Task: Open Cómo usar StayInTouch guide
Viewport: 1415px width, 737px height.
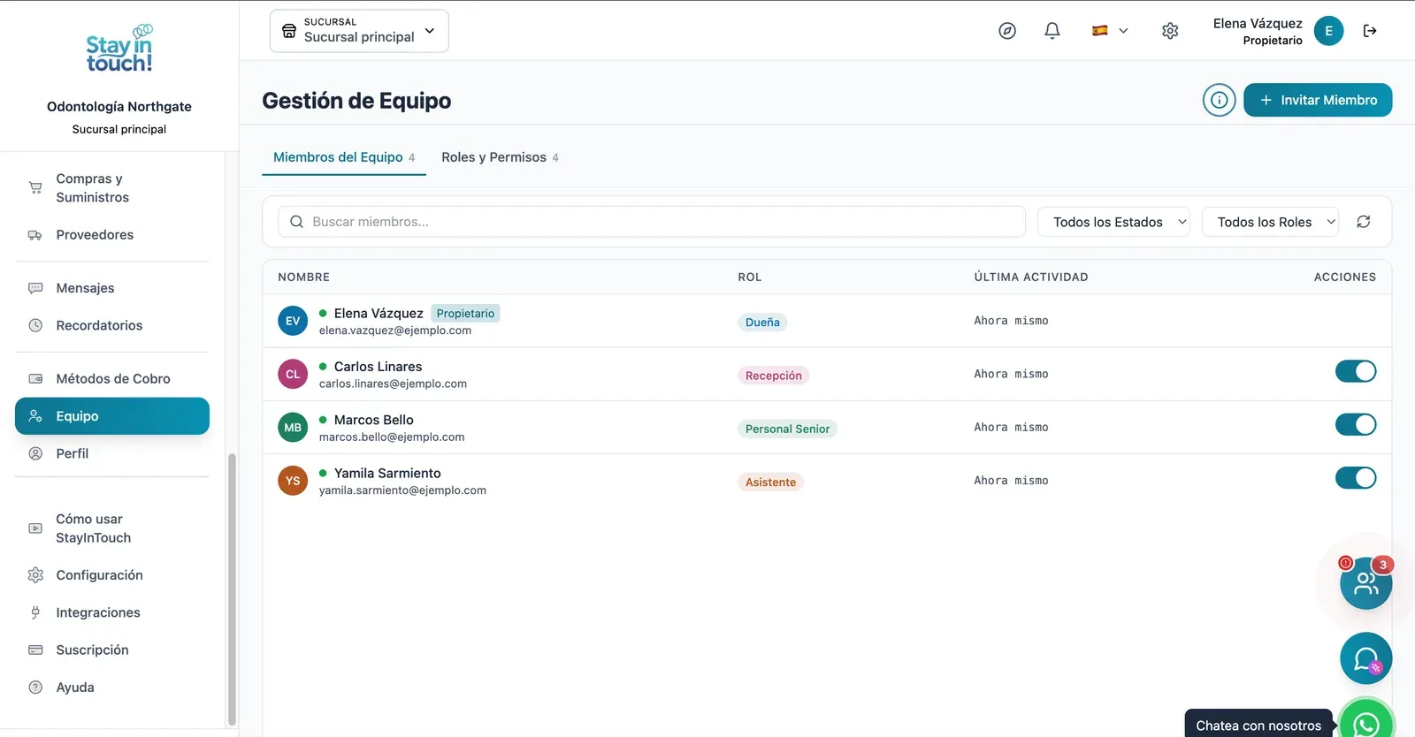Action: (x=112, y=528)
